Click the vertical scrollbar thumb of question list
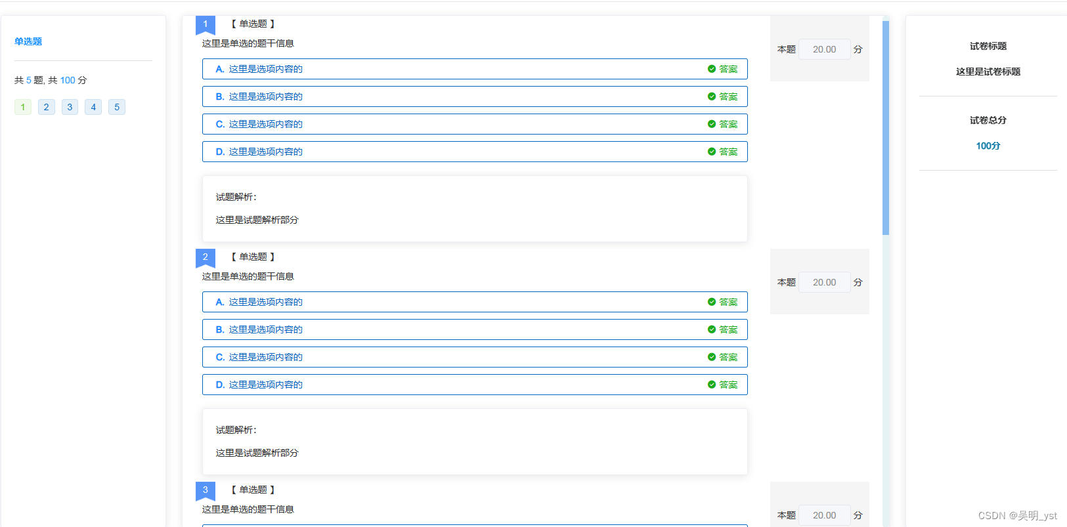This screenshot has height=527, width=1067. click(886, 128)
